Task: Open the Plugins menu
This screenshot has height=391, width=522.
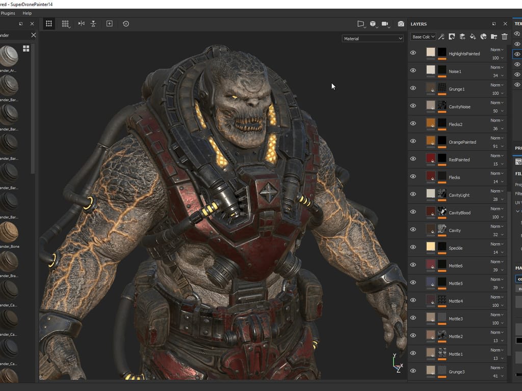Action: pyautogui.click(x=8, y=13)
